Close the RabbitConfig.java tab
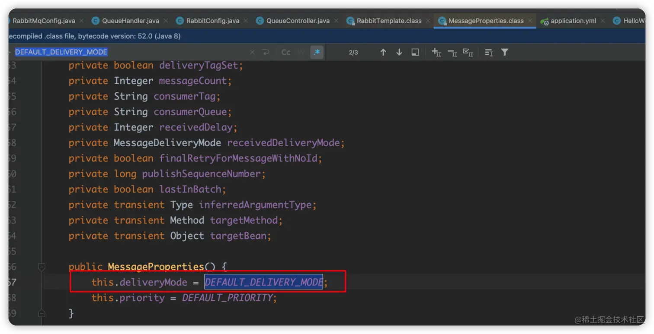 (x=246, y=21)
